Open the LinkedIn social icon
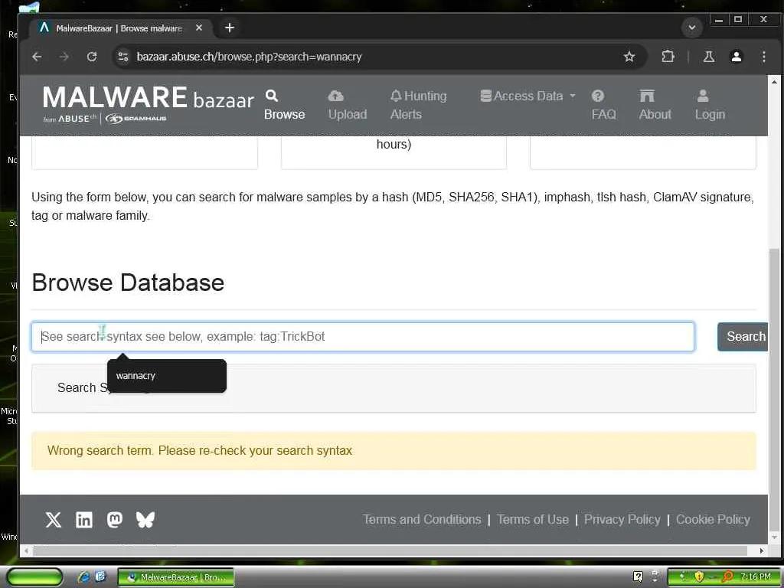Screen dimensions: 784x588 tap(84, 520)
